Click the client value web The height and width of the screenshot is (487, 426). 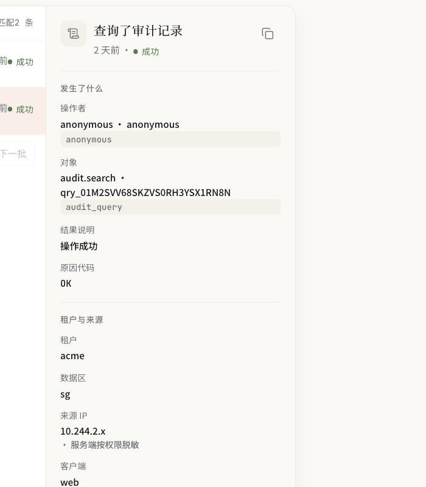(x=69, y=482)
